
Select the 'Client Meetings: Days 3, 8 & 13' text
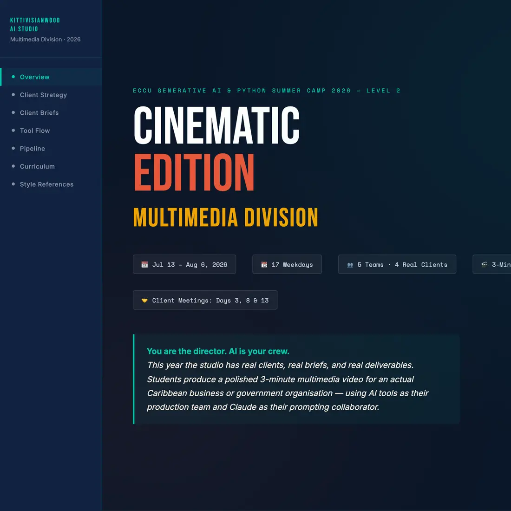[x=210, y=301]
